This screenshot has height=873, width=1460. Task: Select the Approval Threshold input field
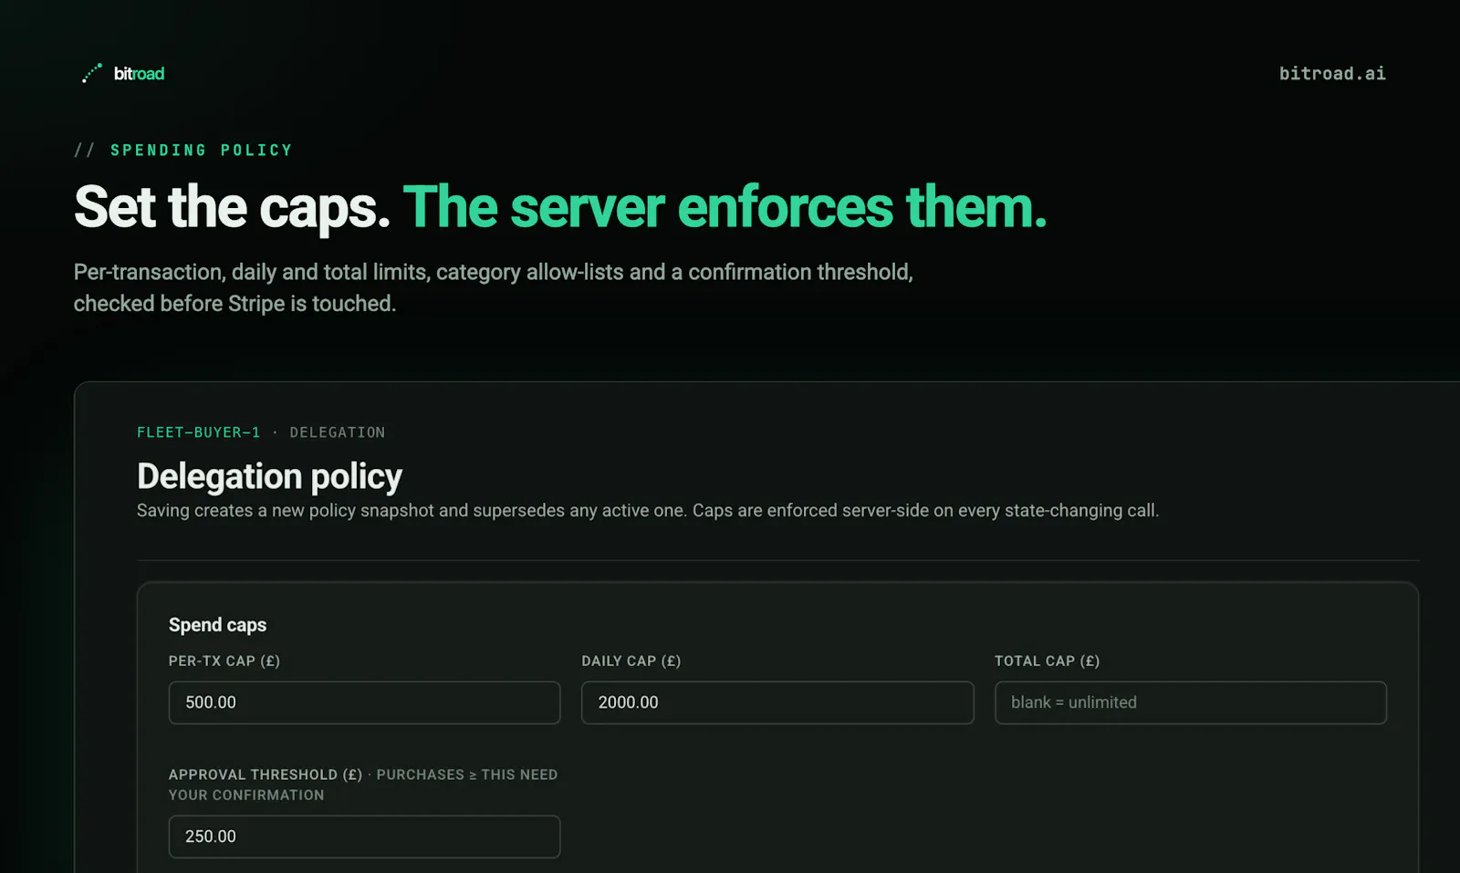pyautogui.click(x=364, y=837)
